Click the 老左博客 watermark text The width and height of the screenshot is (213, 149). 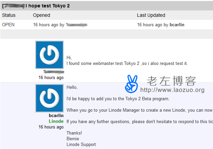click(x=171, y=81)
